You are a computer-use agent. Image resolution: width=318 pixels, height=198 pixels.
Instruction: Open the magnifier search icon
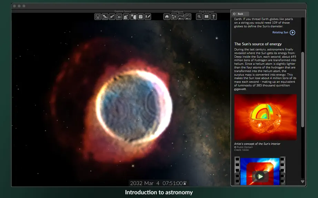coord(199,16)
